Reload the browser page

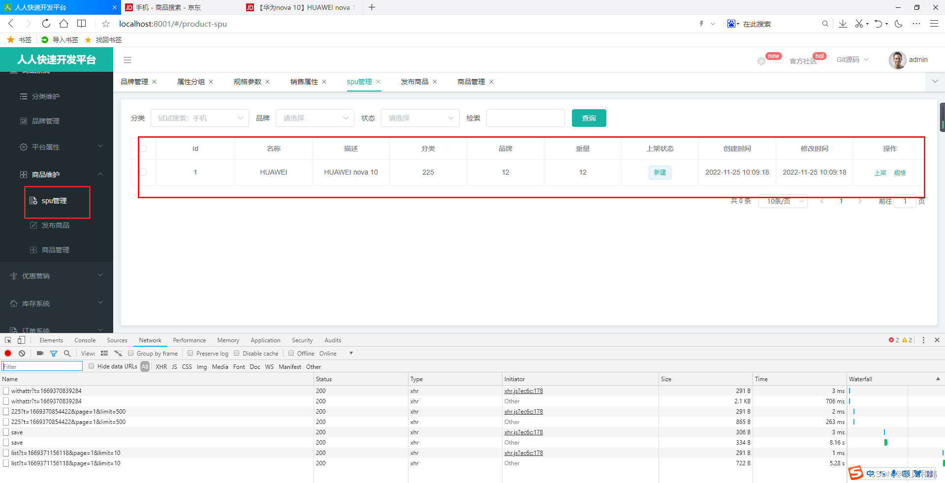click(x=46, y=24)
